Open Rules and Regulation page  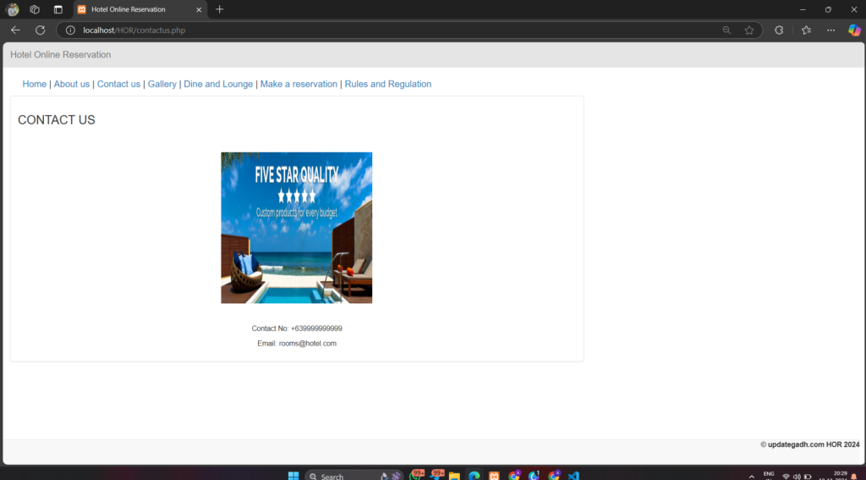[388, 84]
